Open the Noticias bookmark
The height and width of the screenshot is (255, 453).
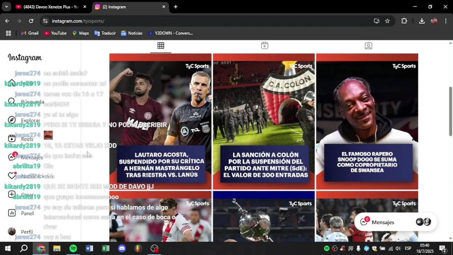tap(132, 33)
